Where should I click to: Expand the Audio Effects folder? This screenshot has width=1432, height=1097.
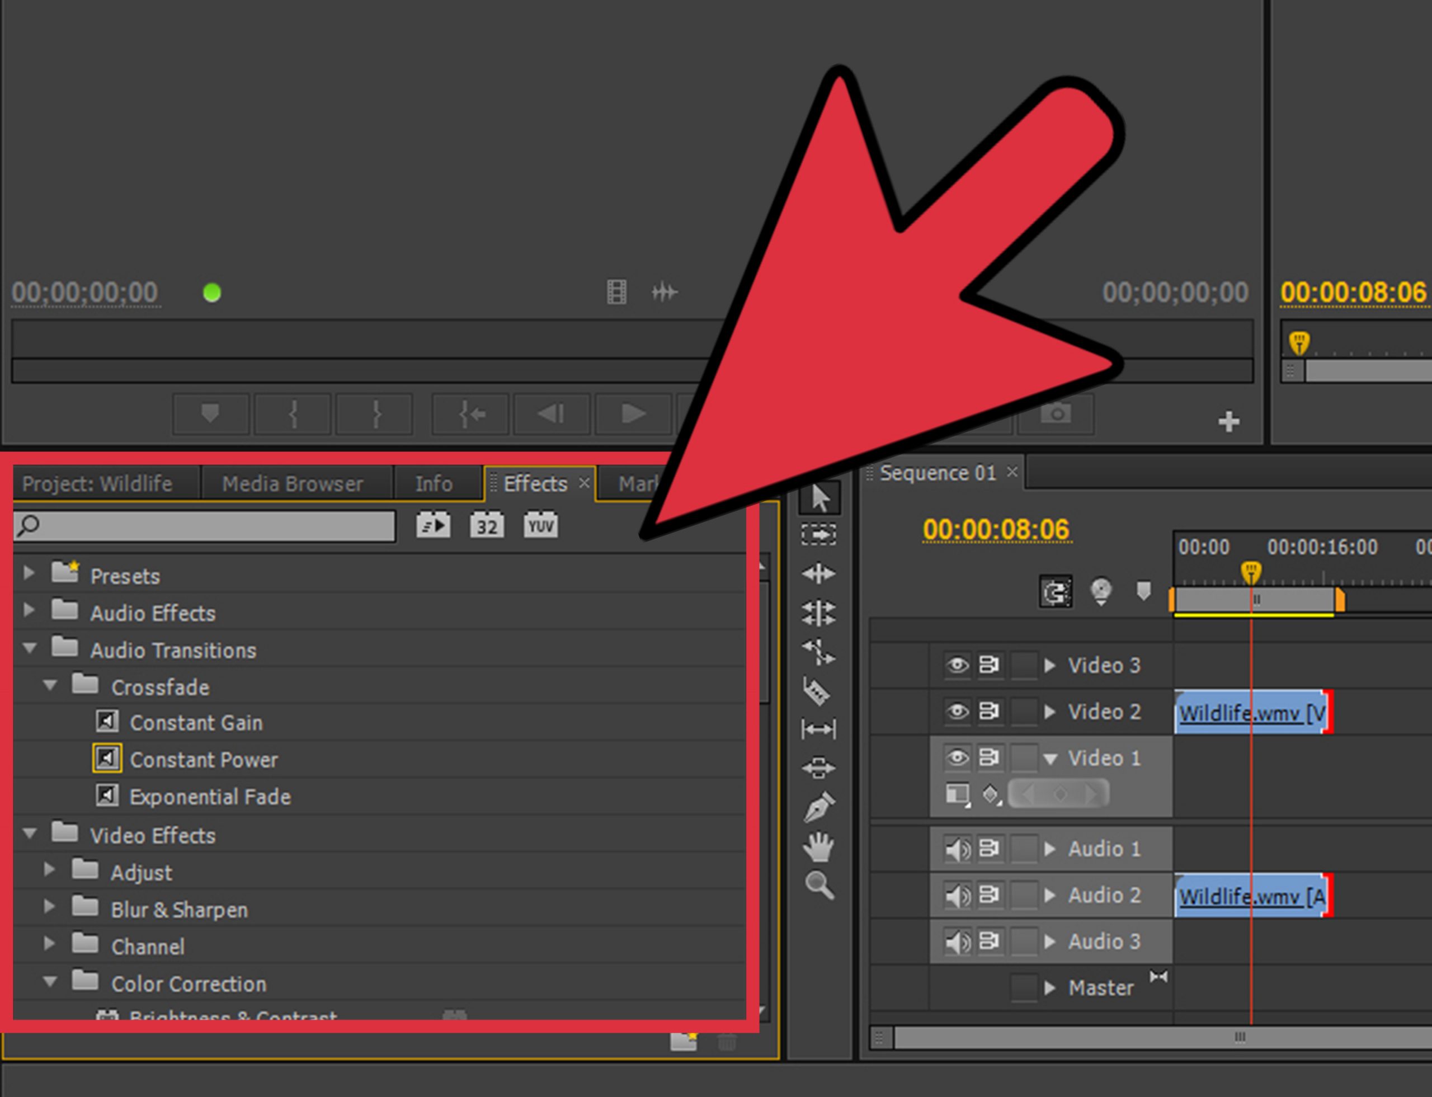coord(28,610)
